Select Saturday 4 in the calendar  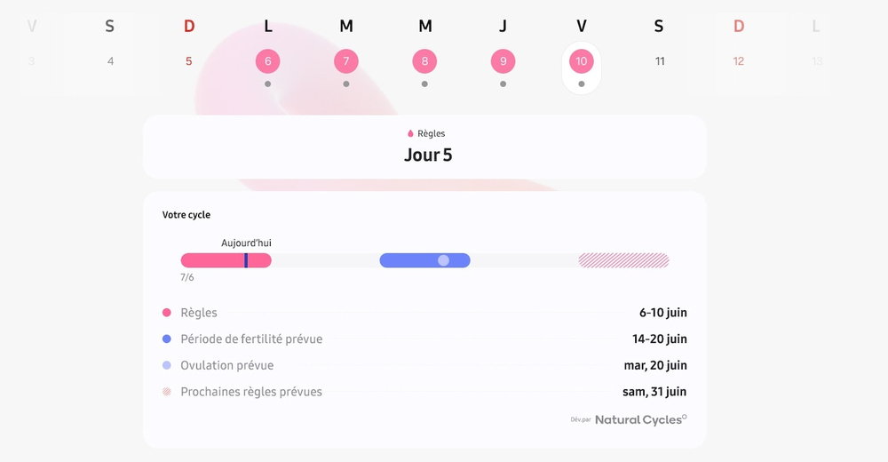[x=110, y=61]
